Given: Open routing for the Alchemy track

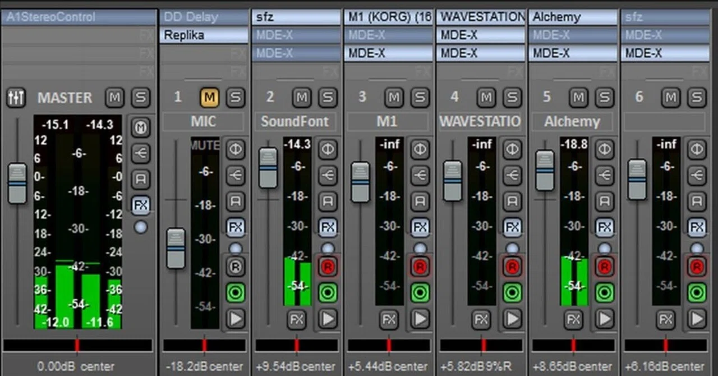Looking at the screenshot, I should click(x=604, y=175).
